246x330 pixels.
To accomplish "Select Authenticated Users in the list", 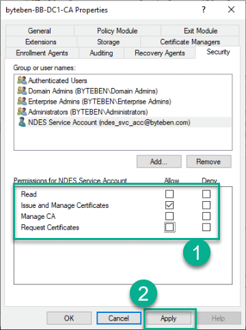I will click(x=57, y=80).
